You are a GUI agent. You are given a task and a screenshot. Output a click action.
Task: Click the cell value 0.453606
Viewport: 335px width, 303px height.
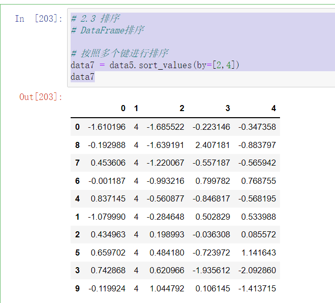(x=108, y=163)
